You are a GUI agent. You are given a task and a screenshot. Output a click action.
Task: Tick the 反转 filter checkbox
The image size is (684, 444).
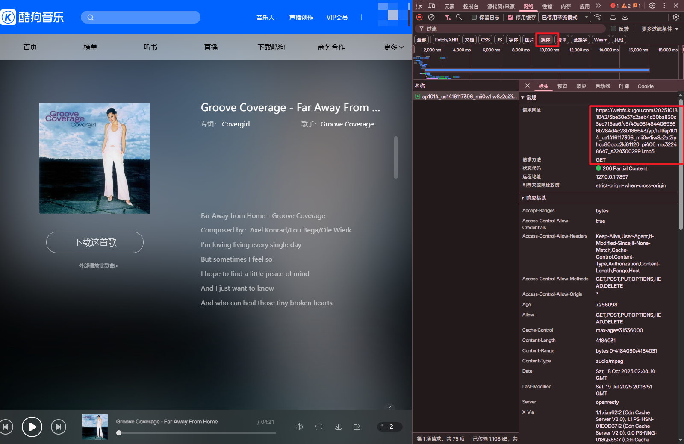(613, 29)
